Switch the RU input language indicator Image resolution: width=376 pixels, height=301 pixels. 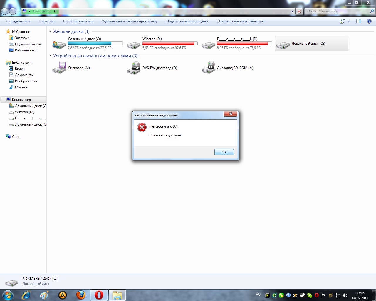click(x=258, y=295)
